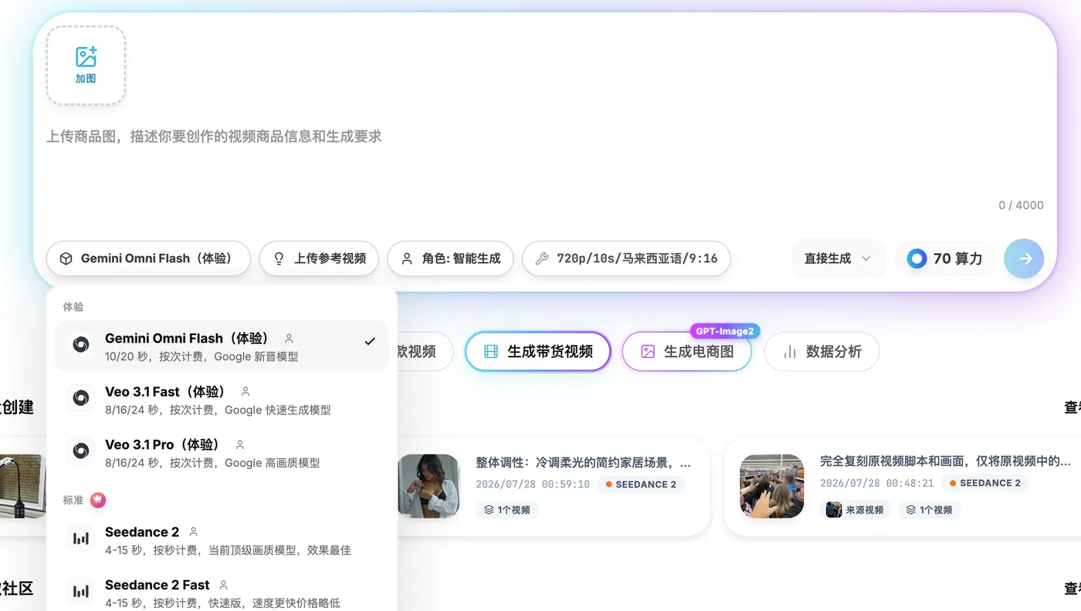Open the crowd scene task thumbnail

(x=772, y=486)
